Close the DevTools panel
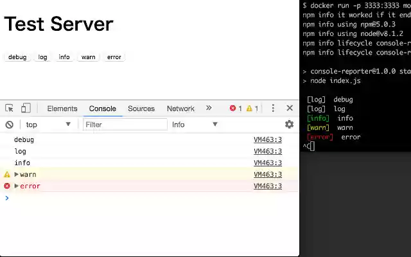The image size is (411, 257). (x=290, y=108)
